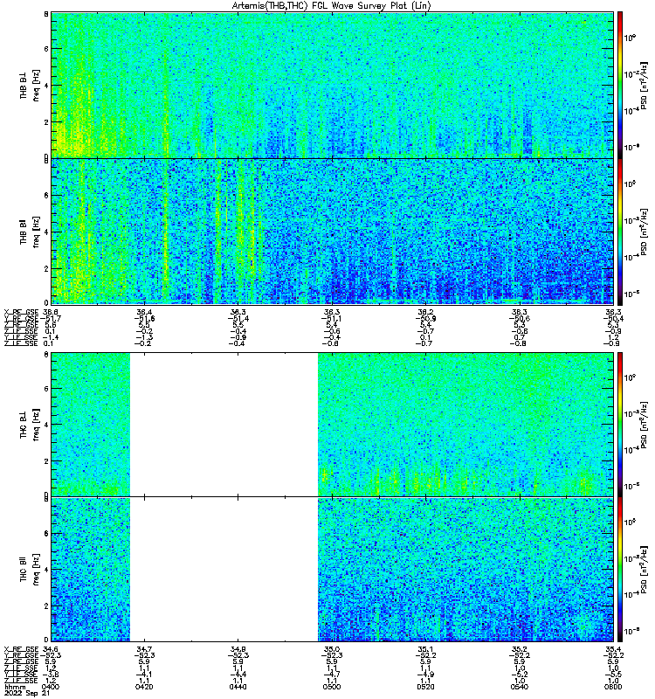Click the X_RE_GSE row label under THB panels

point(21,312)
